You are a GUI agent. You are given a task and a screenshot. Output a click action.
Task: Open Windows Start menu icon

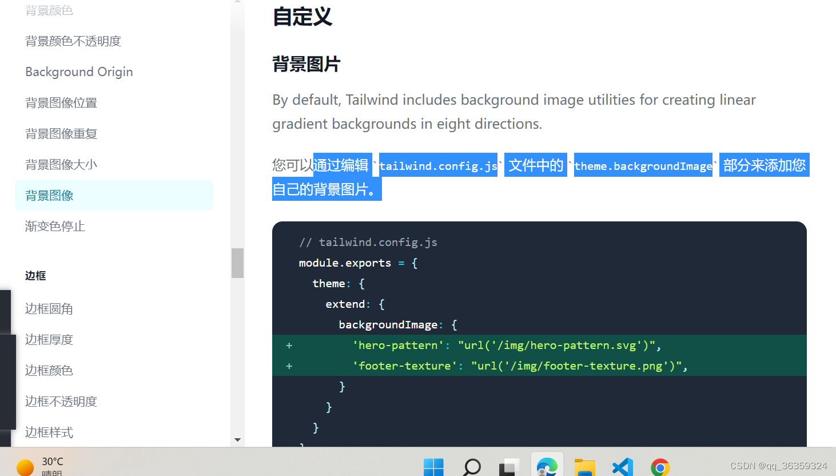tap(433, 467)
